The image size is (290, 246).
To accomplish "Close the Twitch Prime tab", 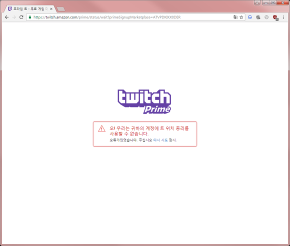I will click(51, 8).
